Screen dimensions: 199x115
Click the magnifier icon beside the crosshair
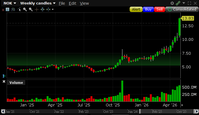(x=31, y=9)
